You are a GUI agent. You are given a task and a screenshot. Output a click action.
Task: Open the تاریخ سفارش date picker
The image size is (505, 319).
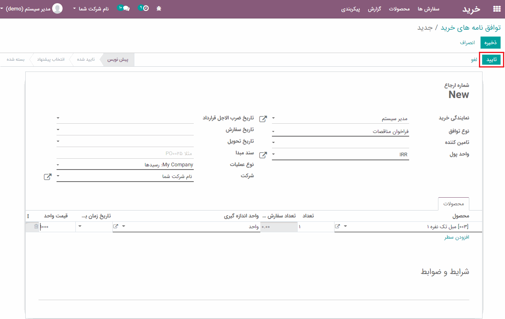coord(58,130)
